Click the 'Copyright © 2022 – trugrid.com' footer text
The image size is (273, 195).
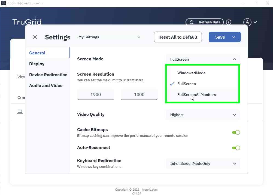[x=136, y=190]
